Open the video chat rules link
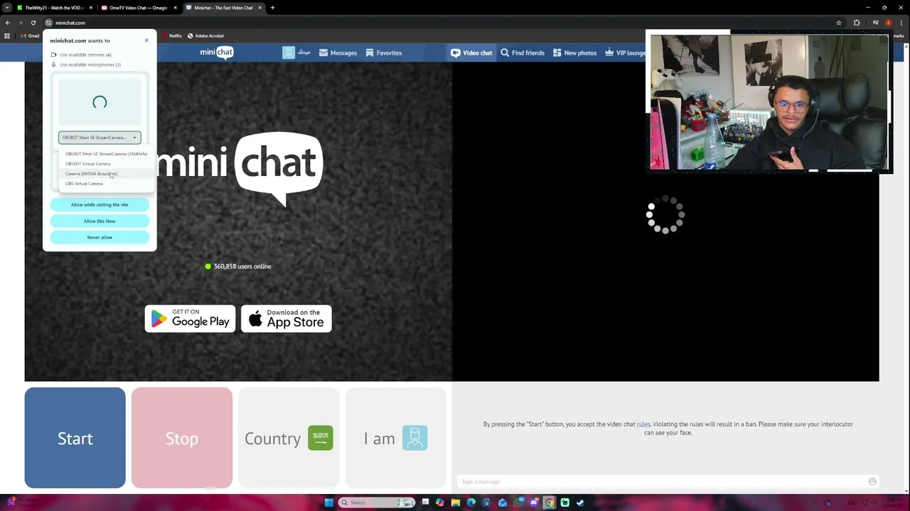This screenshot has height=511, width=910. click(643, 424)
